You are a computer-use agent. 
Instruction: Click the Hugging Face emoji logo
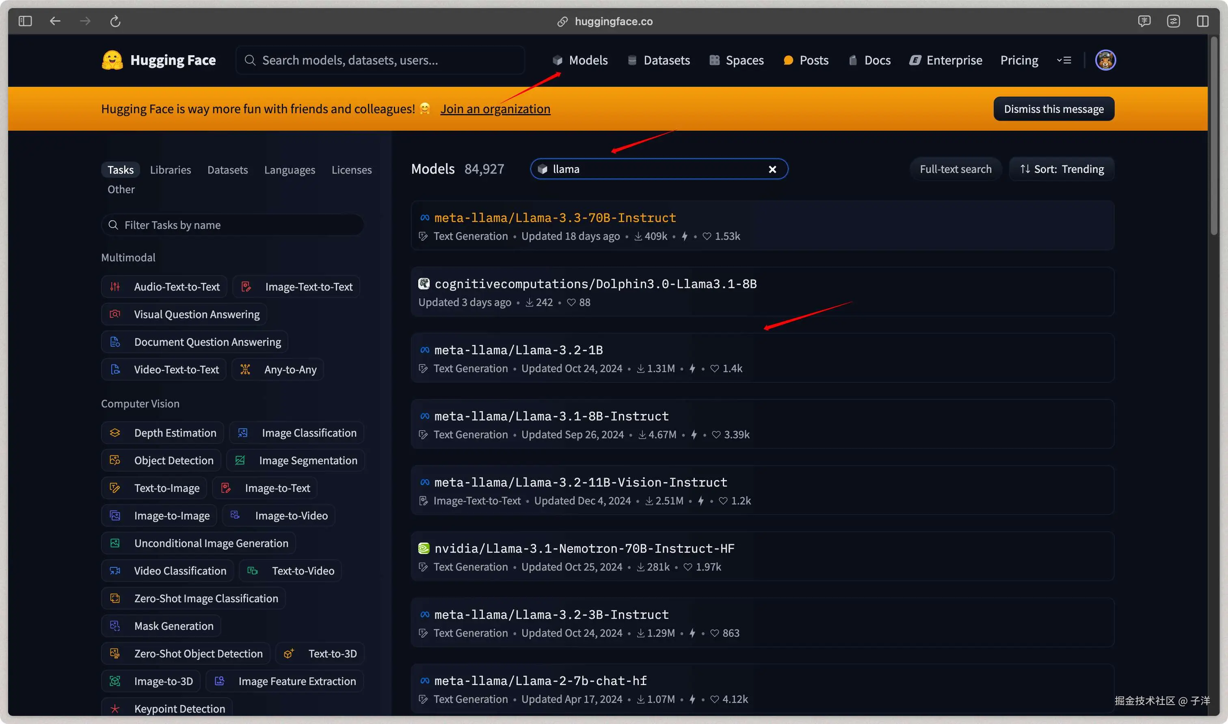[112, 60]
